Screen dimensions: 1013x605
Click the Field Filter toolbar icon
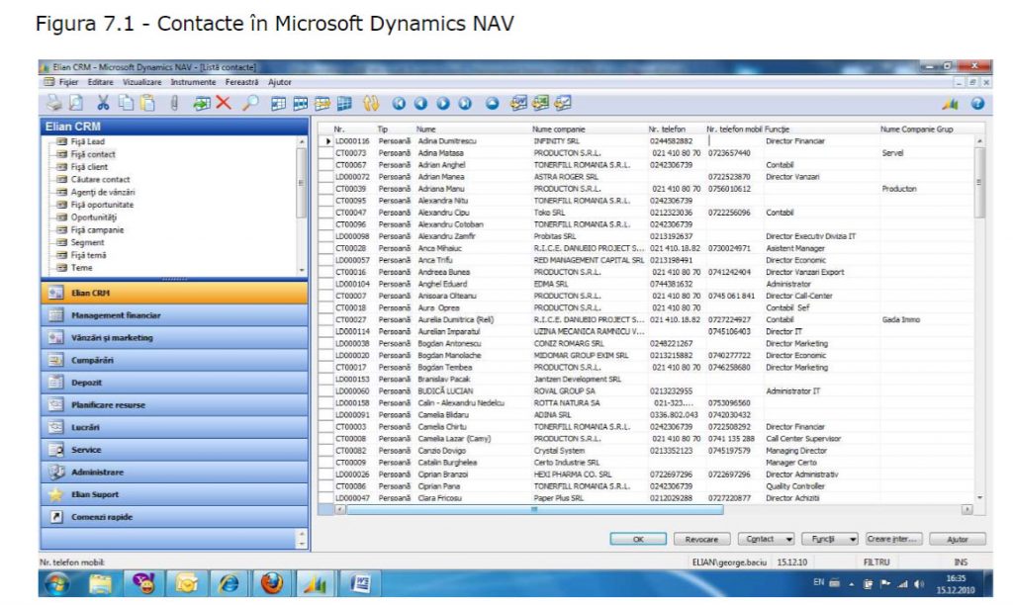(x=278, y=104)
